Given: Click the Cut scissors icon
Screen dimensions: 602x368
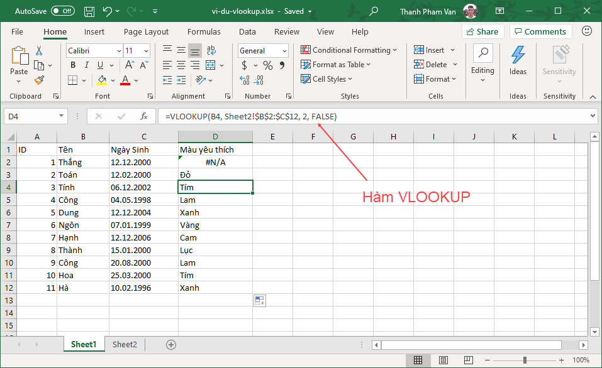Looking at the screenshot, I should [39, 50].
